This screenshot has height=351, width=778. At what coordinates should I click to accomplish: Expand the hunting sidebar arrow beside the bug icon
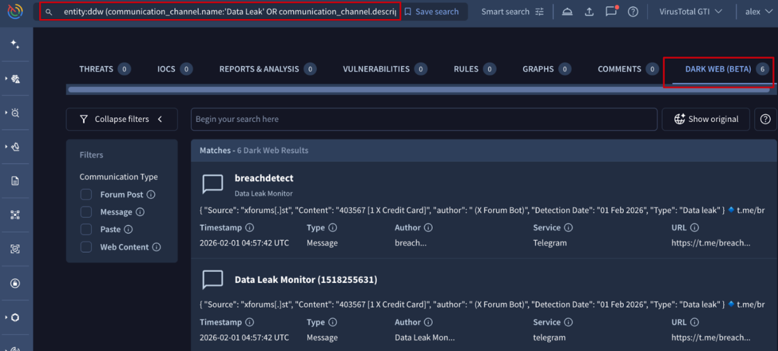(x=6, y=113)
